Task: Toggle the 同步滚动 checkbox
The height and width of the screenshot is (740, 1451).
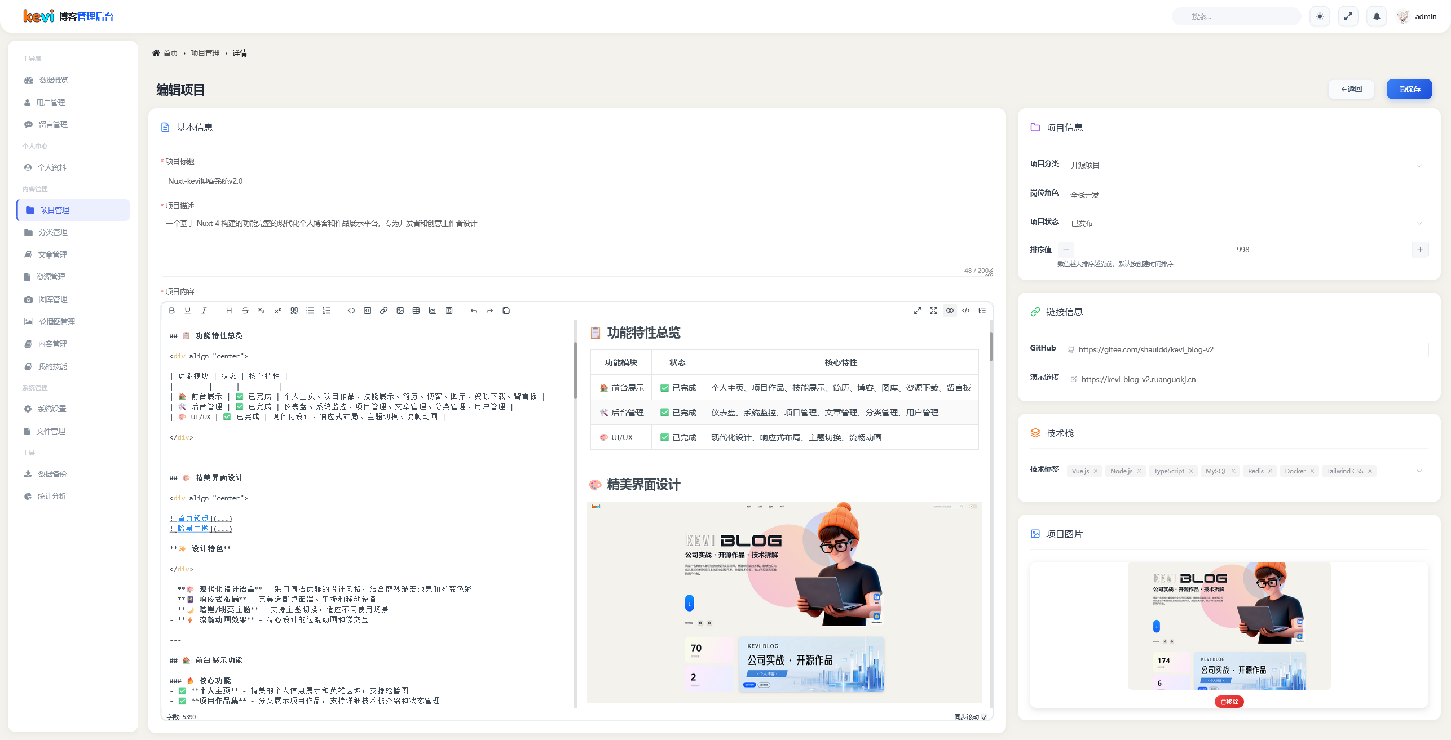Action: (x=984, y=717)
